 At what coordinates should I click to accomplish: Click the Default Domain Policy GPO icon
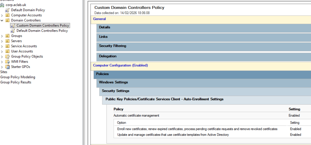tap(8, 10)
